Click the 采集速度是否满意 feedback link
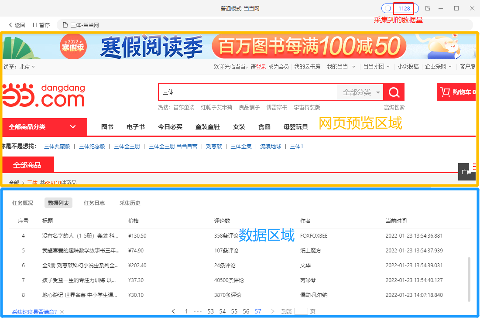 pos(34,312)
